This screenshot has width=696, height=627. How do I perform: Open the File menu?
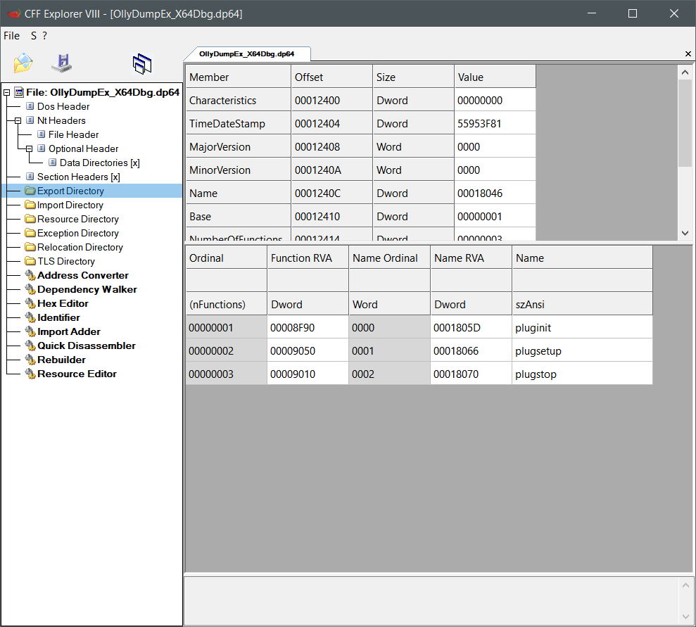coord(11,36)
